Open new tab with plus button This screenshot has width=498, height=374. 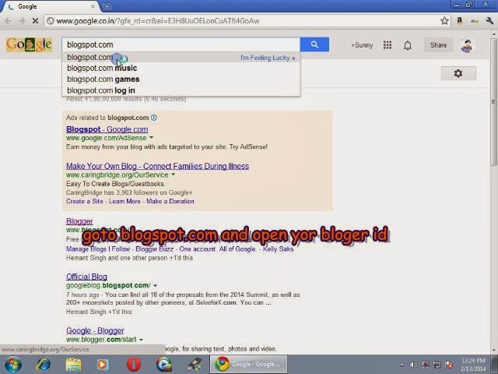107,6
